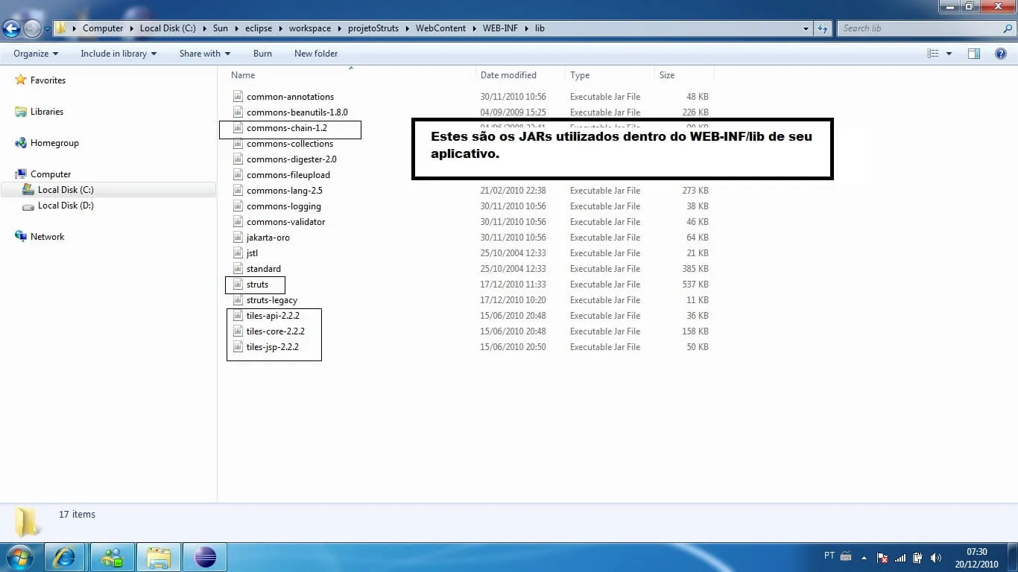Select the tiles-core-2.2.2 file name
Viewport: 1018px width, 572px height.
[x=276, y=331]
